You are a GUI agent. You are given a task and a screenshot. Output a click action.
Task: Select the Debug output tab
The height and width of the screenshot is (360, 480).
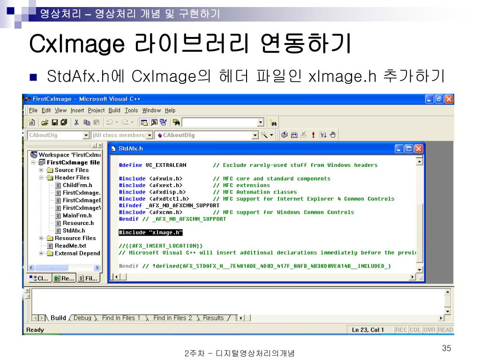82,318
